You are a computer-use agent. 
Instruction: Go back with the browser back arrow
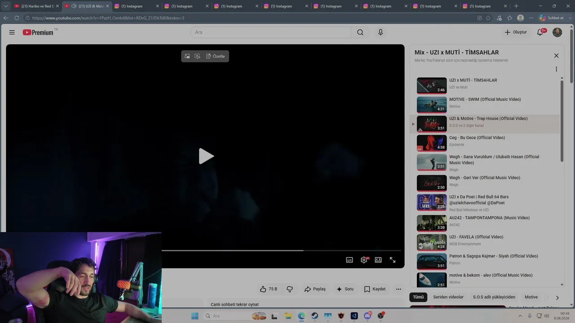(6, 18)
